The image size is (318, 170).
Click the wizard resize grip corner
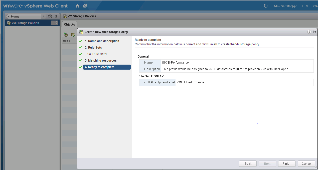(315, 167)
